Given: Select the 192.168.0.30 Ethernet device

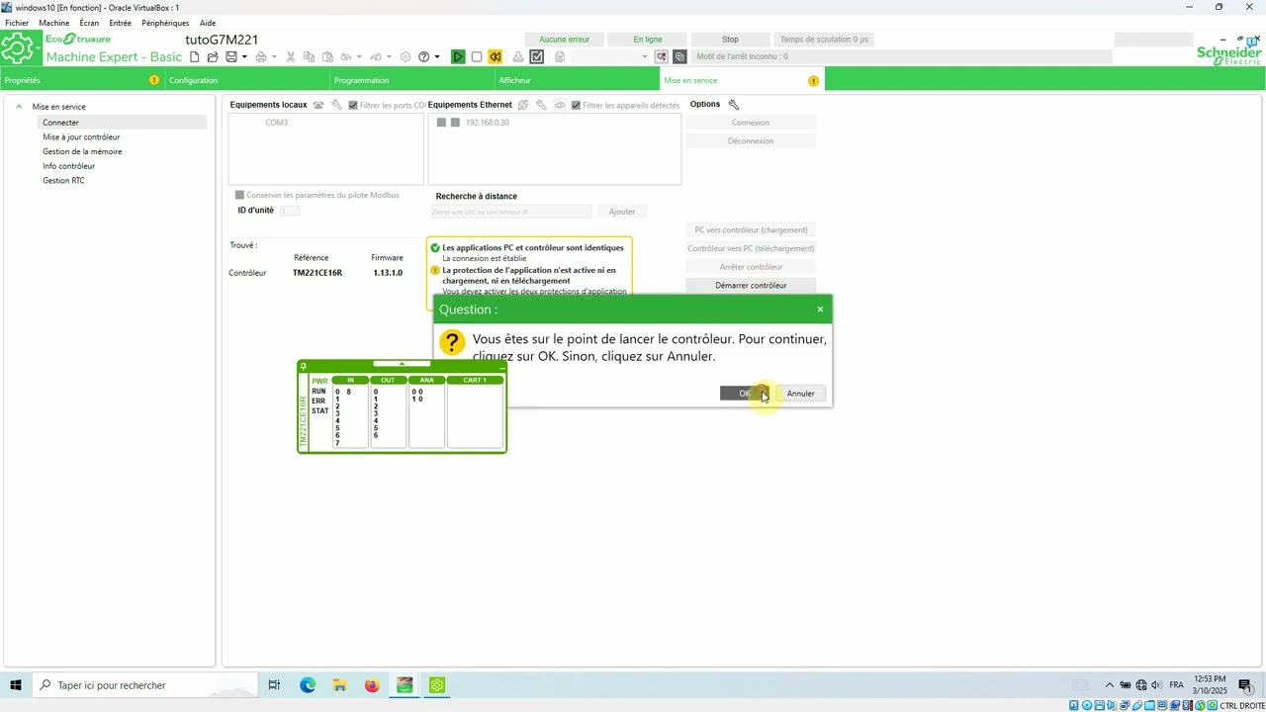Looking at the screenshot, I should (x=487, y=123).
